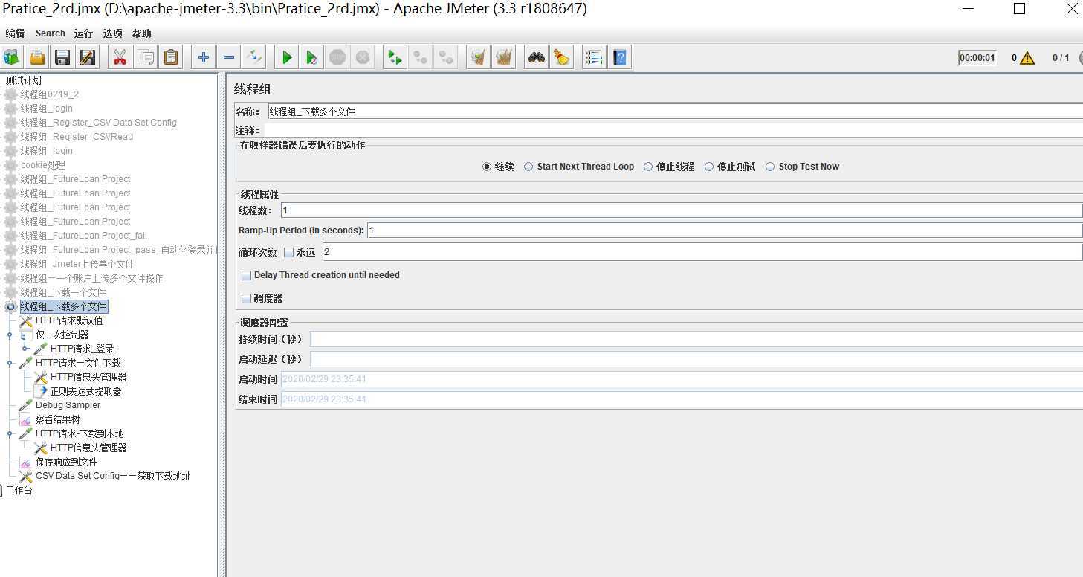The image size is (1083, 577).
Task: Select 线程组_Register_CSVRead tree item
Action: click(77, 137)
